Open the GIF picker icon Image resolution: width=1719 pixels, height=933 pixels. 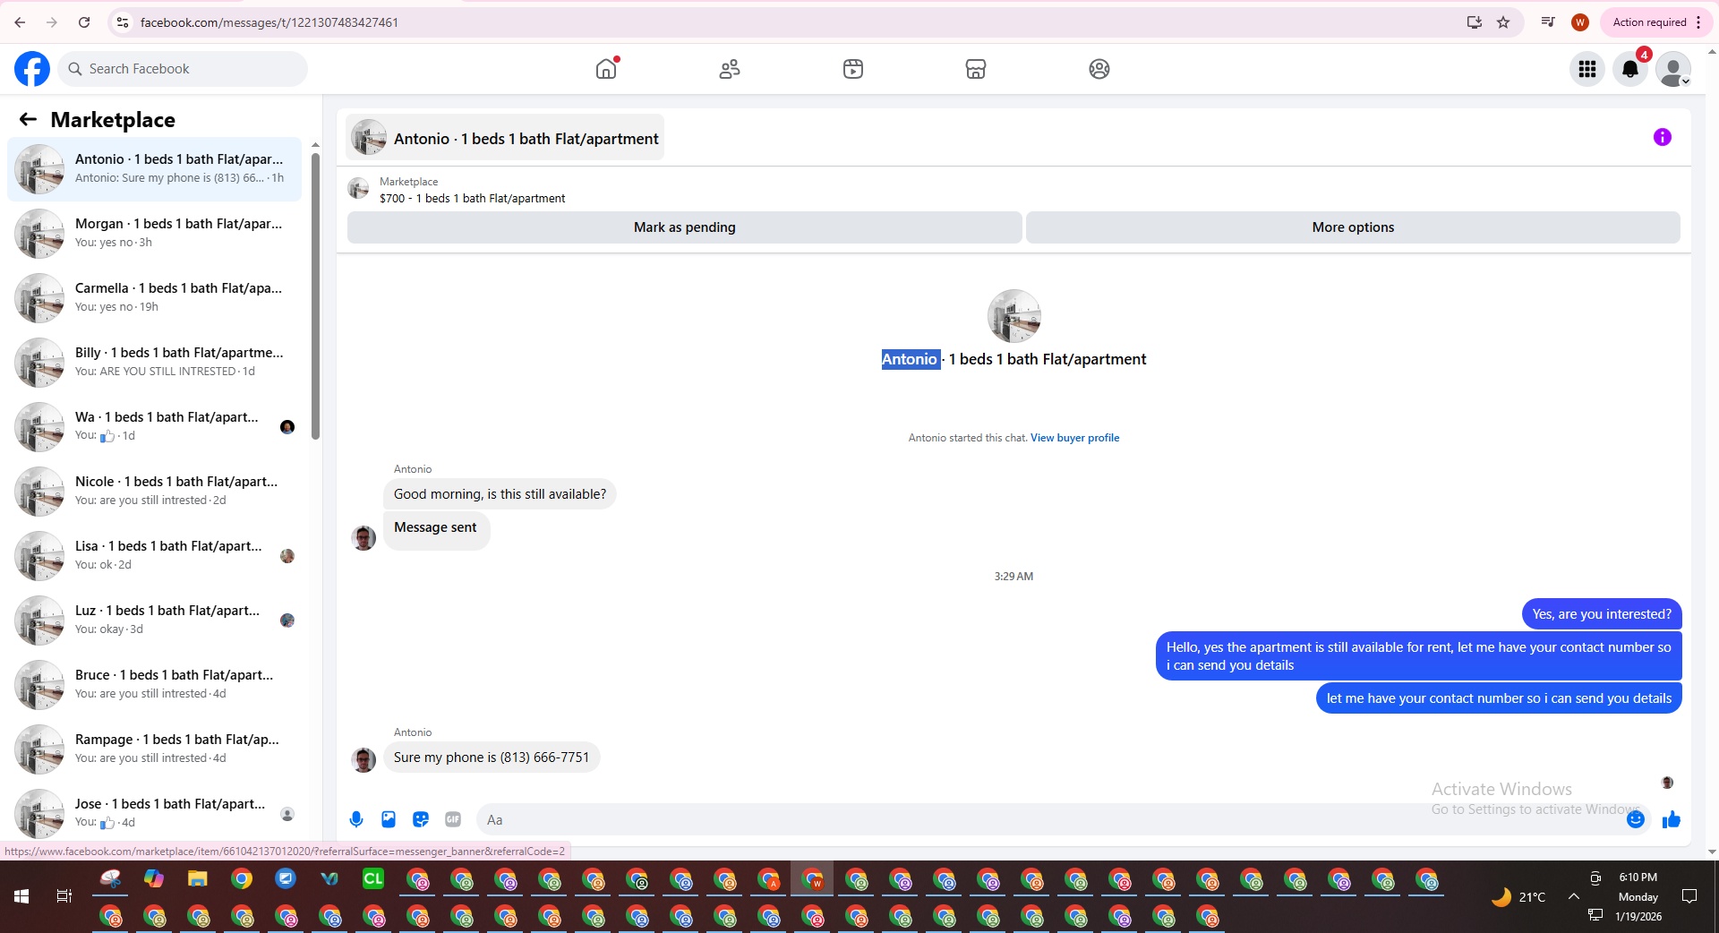[453, 819]
